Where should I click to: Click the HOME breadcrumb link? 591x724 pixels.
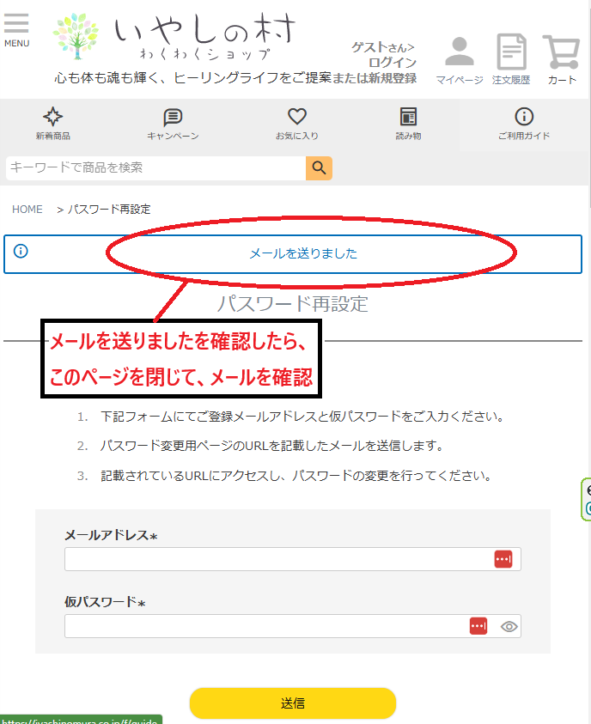pyautogui.click(x=27, y=210)
